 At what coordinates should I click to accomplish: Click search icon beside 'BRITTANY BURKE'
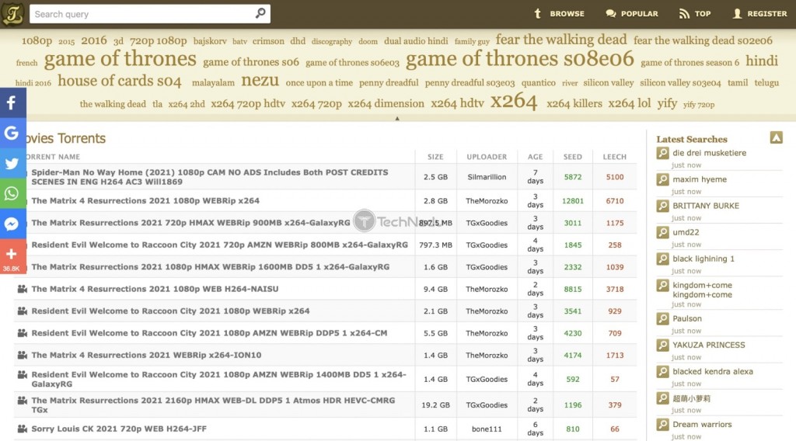coord(662,206)
